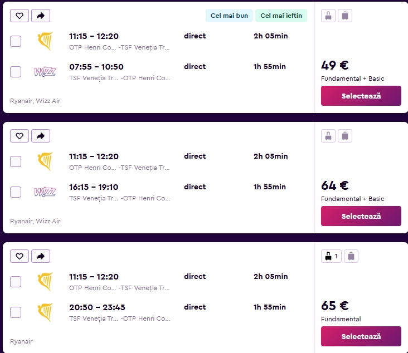This screenshot has height=353, width=408.
Task: Select the 49 € Fundamental + Basic offer
Action: (361, 96)
